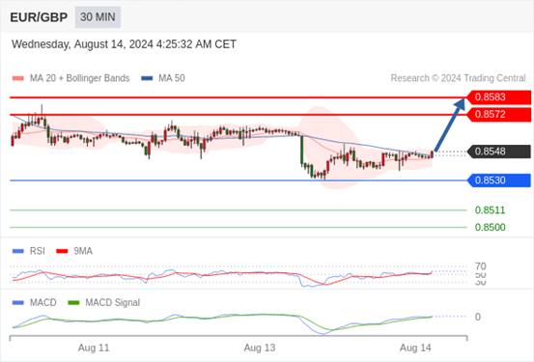Click the 0.8548 current price tag

pyautogui.click(x=498, y=152)
